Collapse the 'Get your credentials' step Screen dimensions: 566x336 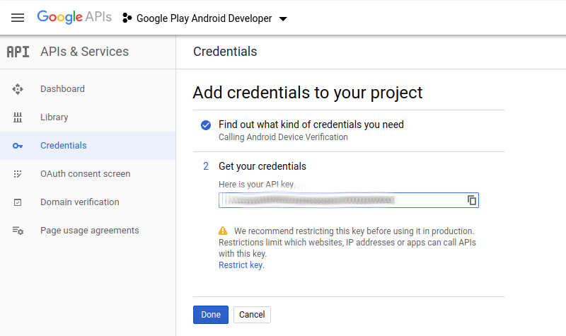[x=262, y=166]
